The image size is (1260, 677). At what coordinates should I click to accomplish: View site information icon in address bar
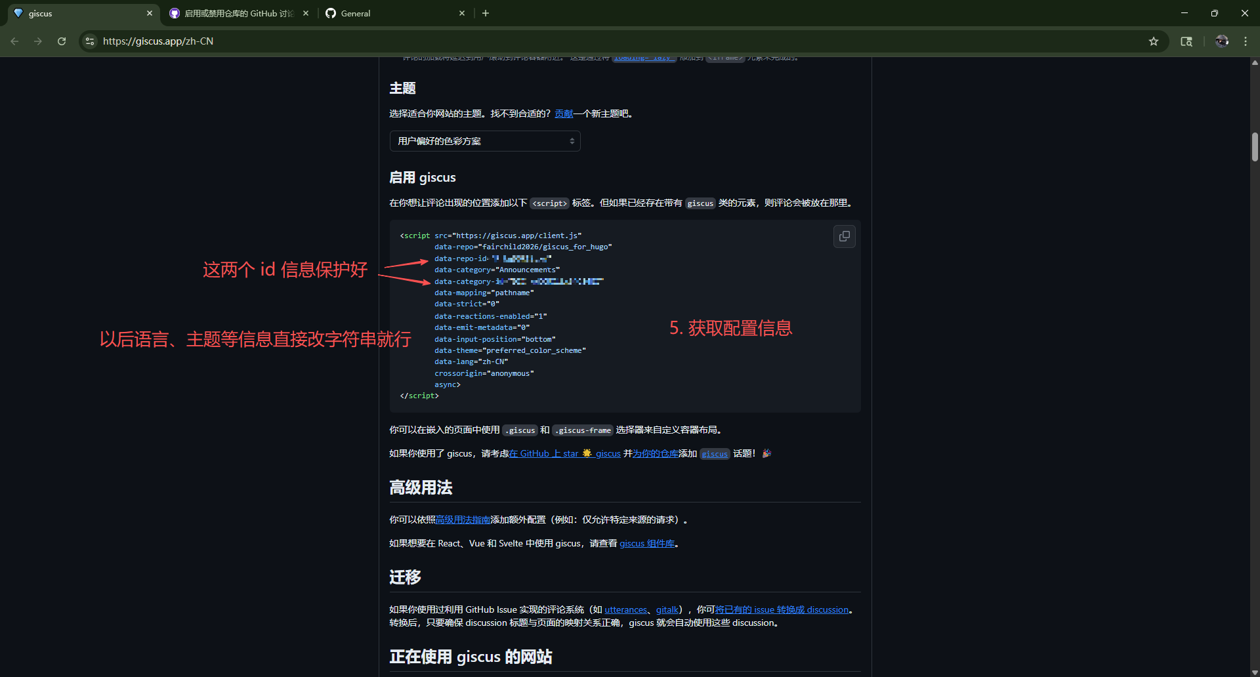pyautogui.click(x=90, y=41)
